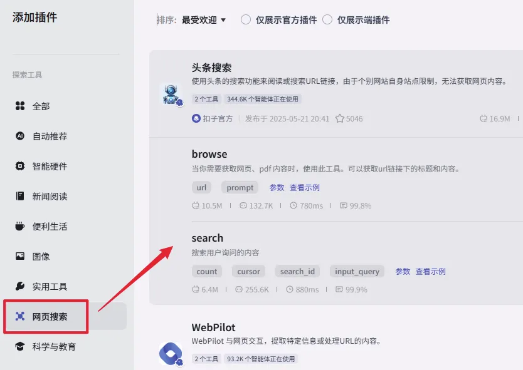Click the browse 99.8% success icon
Viewport: 523px width, 370px height.
[344, 205]
